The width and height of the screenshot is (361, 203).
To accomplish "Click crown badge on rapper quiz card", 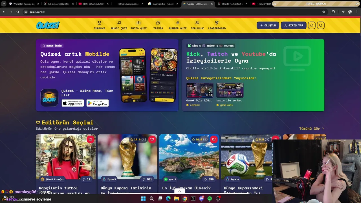I will pos(90,139).
